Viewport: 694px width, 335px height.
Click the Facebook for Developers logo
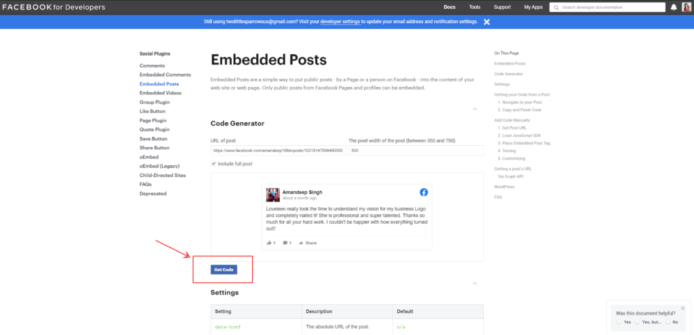(54, 7)
